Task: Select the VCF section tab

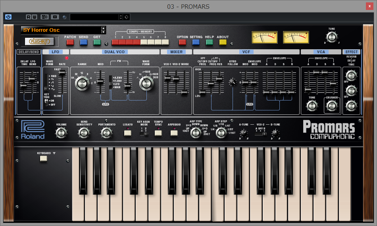Action: pos(246,52)
